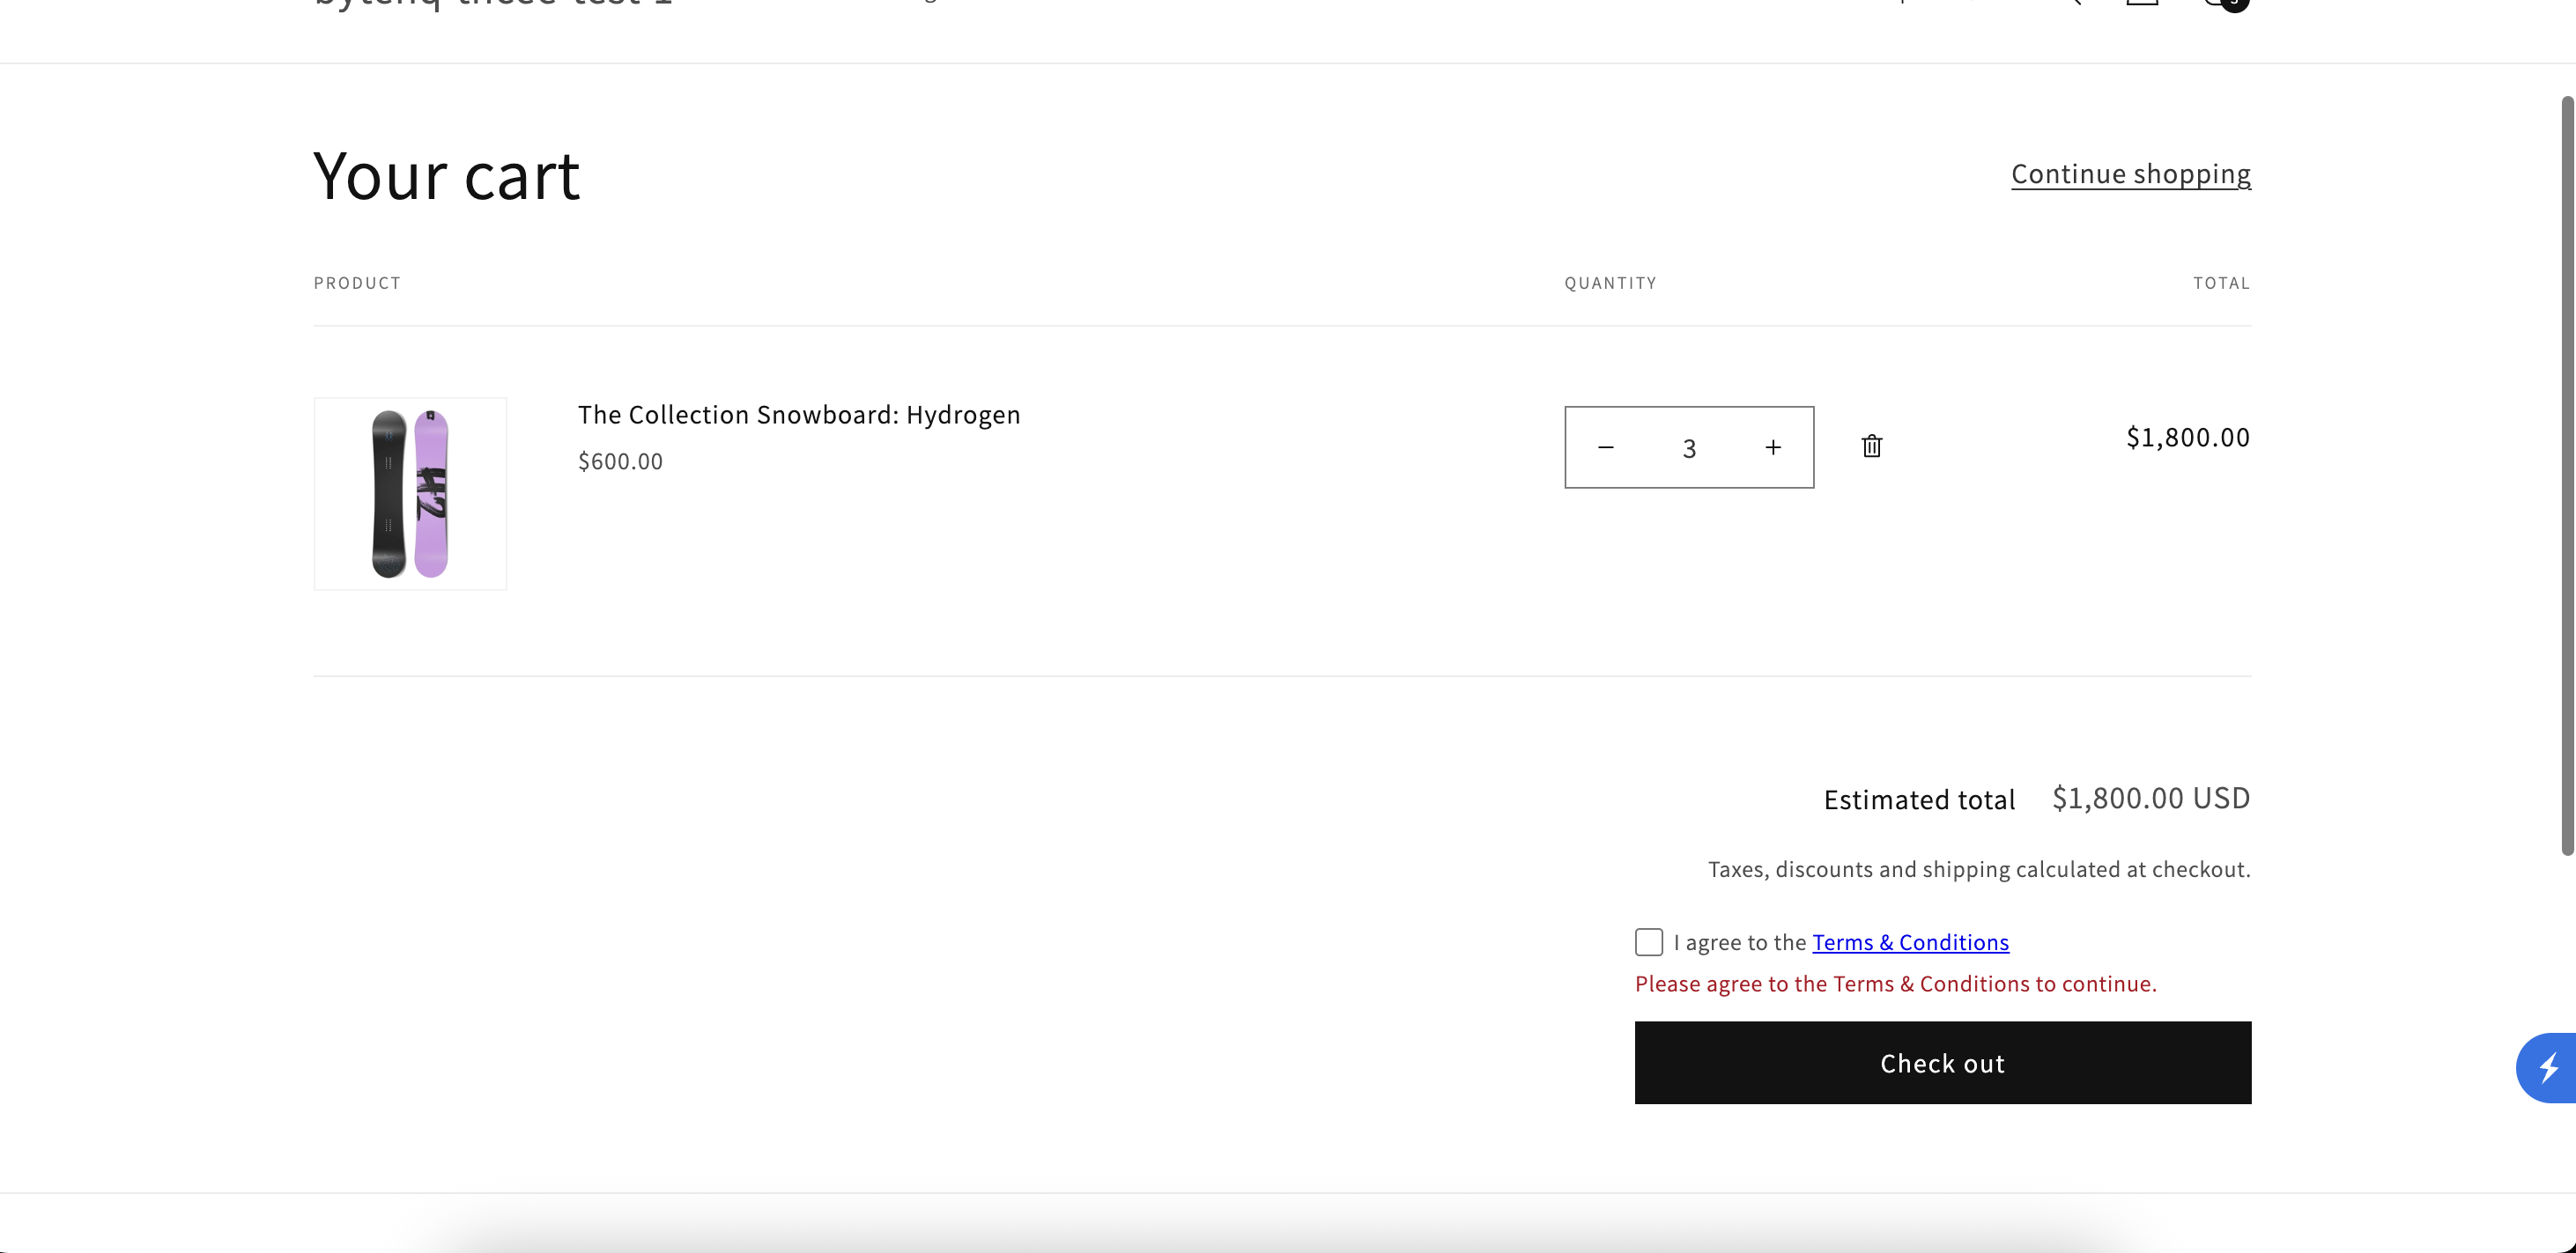
Task: Select the Estimated total $1,800.00 USD amount
Action: point(2151,799)
